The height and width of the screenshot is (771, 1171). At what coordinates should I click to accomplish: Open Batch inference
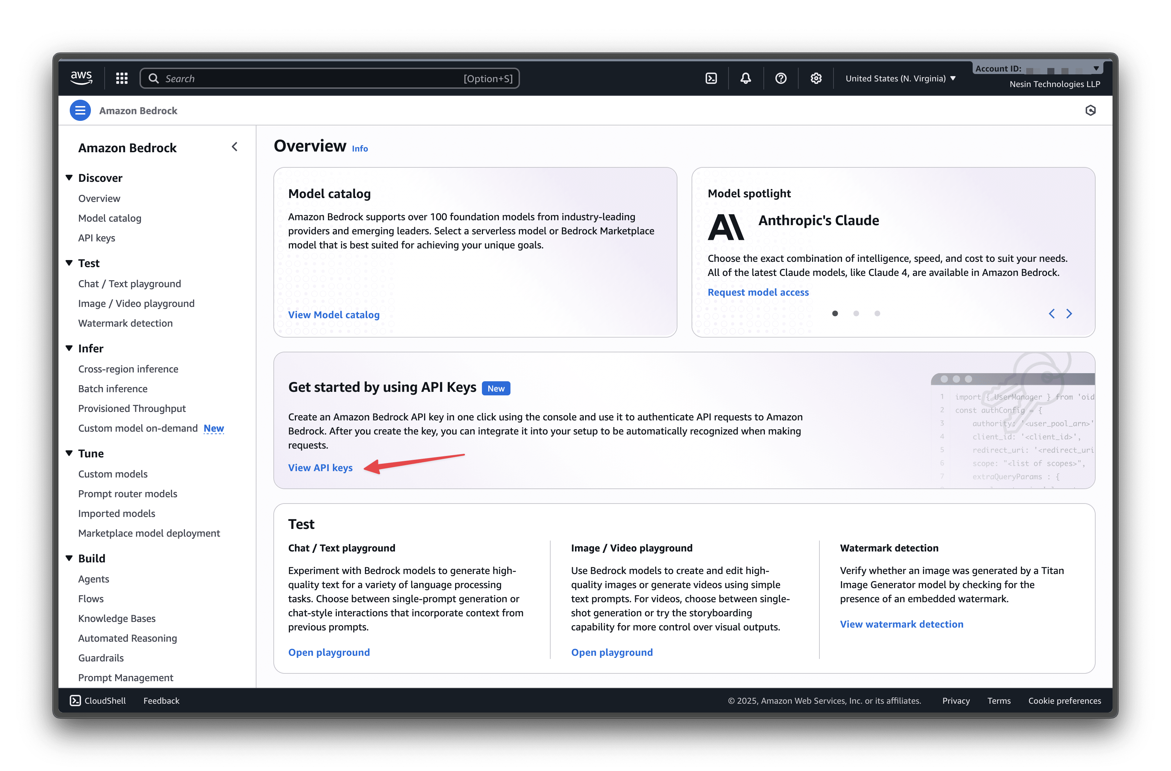pyautogui.click(x=113, y=388)
